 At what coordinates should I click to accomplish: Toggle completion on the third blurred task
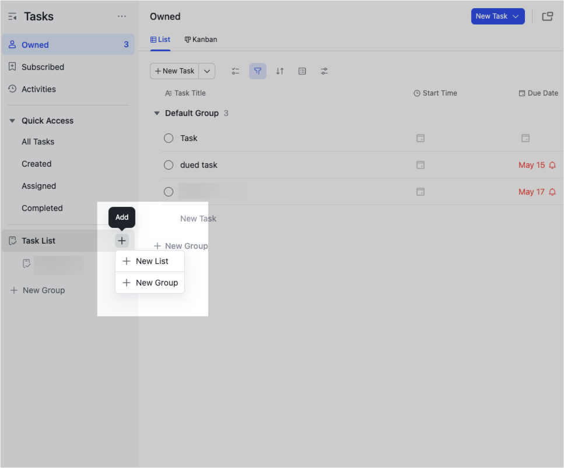click(169, 191)
